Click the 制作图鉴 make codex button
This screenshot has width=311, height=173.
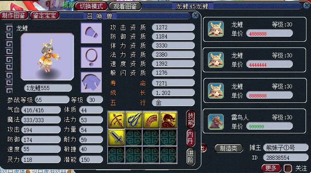[x=14, y=15]
